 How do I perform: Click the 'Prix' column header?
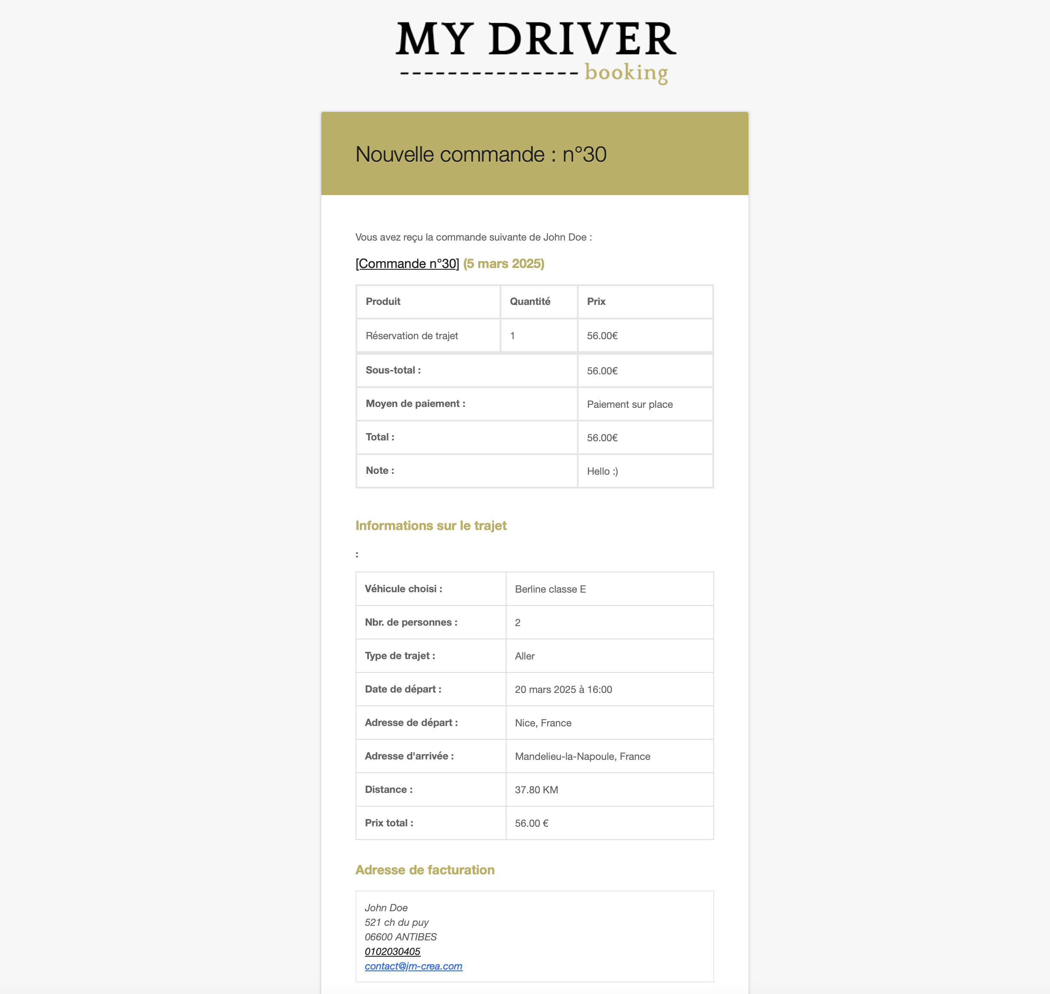(x=596, y=301)
